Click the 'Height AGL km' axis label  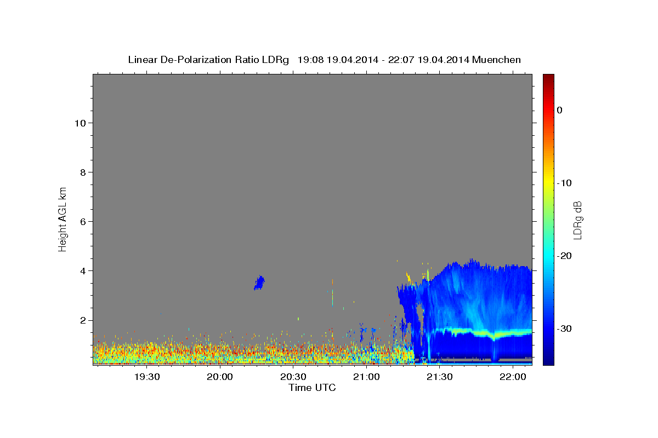(63, 218)
